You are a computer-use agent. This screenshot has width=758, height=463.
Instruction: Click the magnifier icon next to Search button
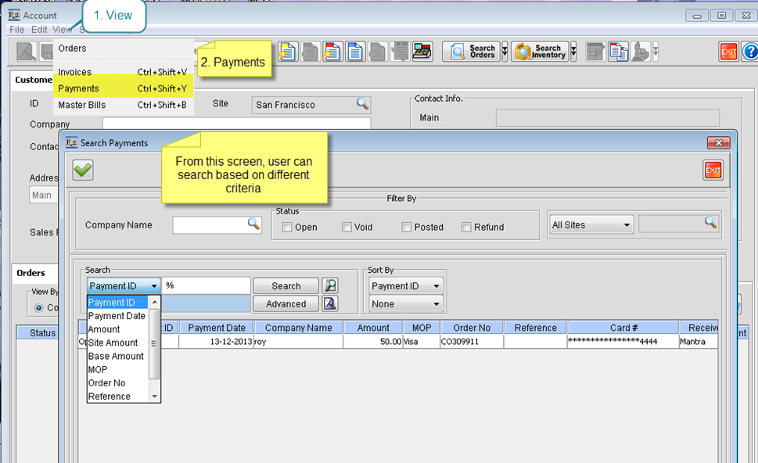coord(331,286)
